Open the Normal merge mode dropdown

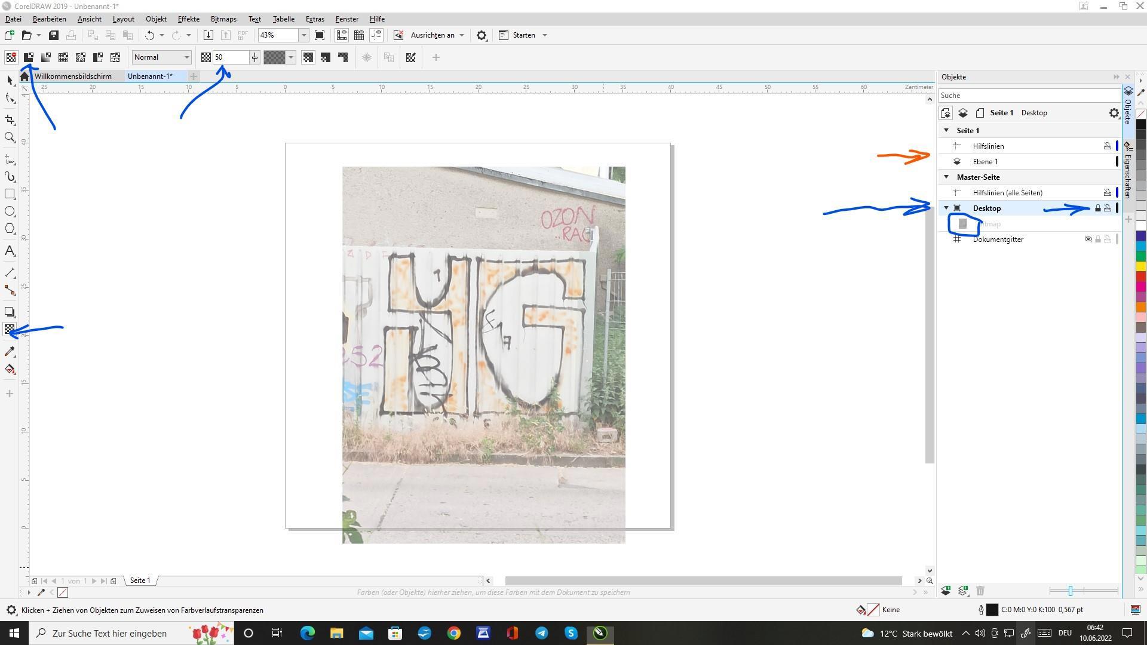tap(186, 57)
